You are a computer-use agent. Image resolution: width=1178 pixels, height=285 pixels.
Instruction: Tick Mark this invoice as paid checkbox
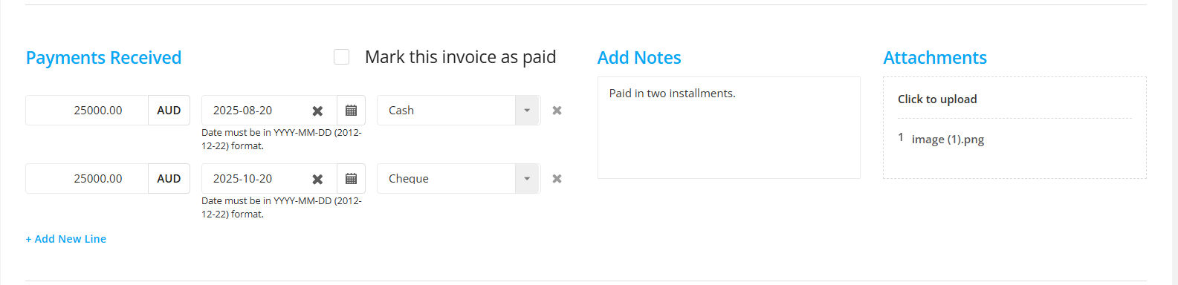pyautogui.click(x=341, y=57)
